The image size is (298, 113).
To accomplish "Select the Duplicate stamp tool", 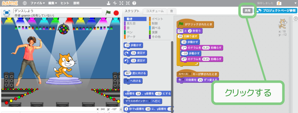I will tap(108, 3).
